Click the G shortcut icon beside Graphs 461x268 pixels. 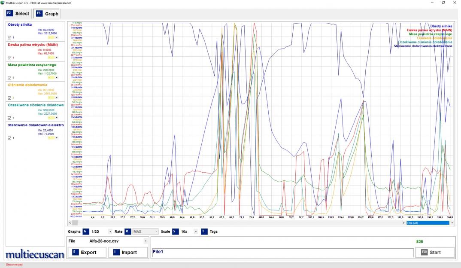tap(85, 231)
